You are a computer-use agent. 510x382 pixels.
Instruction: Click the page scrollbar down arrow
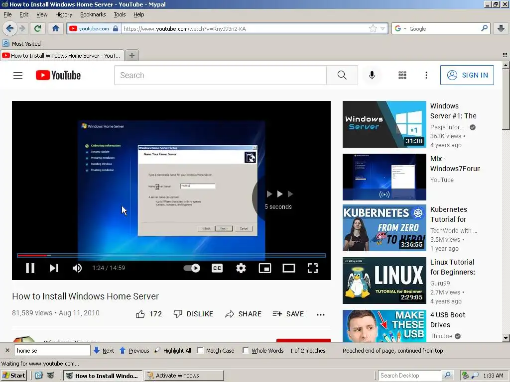(506, 338)
